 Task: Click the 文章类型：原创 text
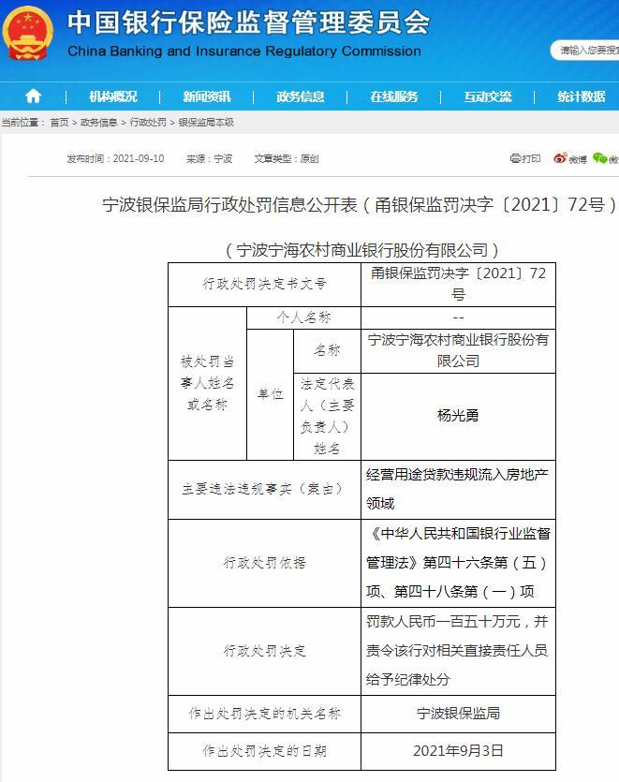(x=287, y=158)
